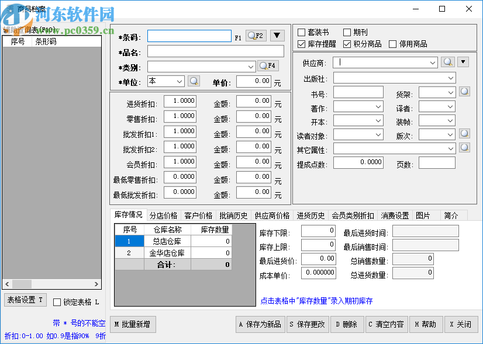Uncheck the 库存提醒 option

pyautogui.click(x=302, y=43)
